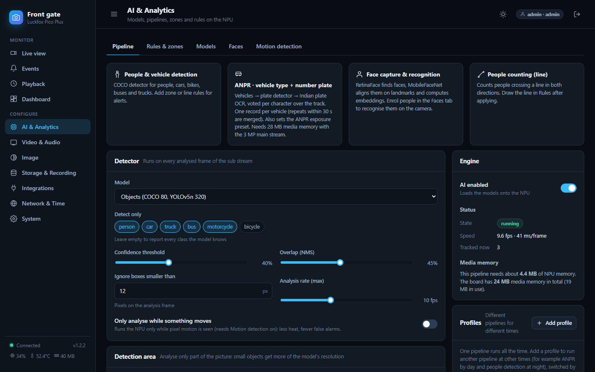This screenshot has width=595, height=372.
Task: Click Ignore boxes smaller than field
Action: point(193,291)
